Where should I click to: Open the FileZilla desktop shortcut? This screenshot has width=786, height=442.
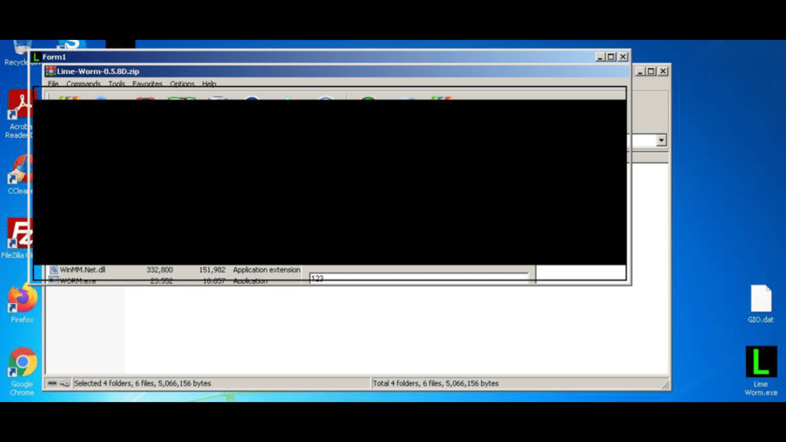18,238
